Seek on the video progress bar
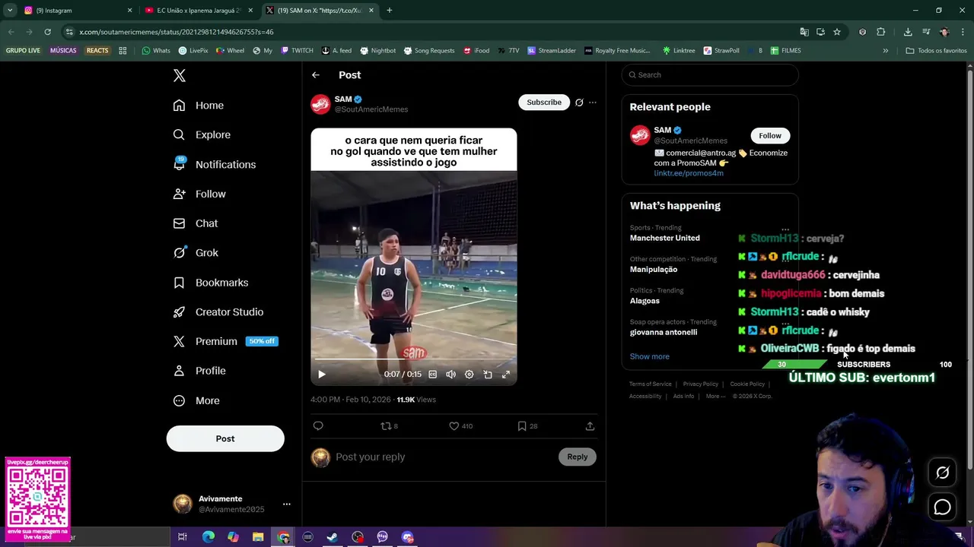This screenshot has height=547, width=974. point(413,359)
